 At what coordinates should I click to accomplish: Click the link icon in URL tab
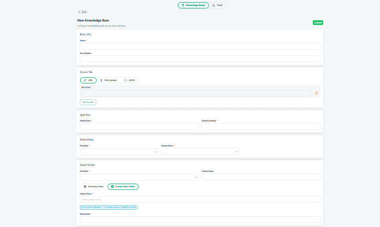pos(85,80)
